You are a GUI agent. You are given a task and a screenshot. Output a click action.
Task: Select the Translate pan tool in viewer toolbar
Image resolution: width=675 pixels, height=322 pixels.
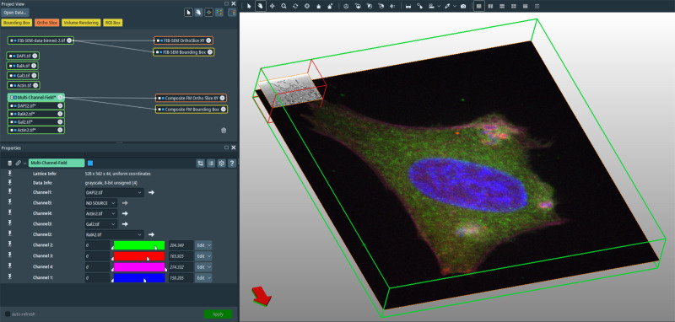coord(272,6)
